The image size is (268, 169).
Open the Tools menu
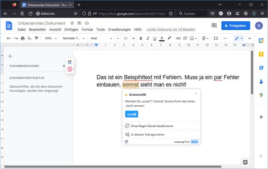[101, 30]
